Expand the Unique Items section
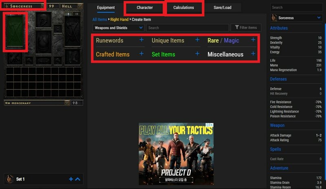This screenshot has height=189, width=326. 197,40
